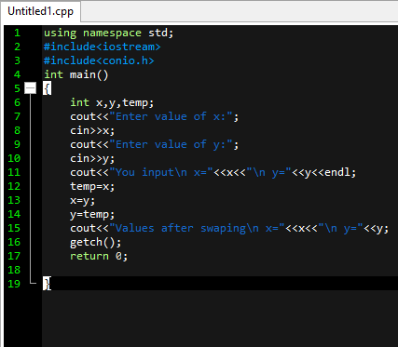Click the "Enter value of x:" string
The width and height of the screenshot is (398, 347).
pos(171,116)
